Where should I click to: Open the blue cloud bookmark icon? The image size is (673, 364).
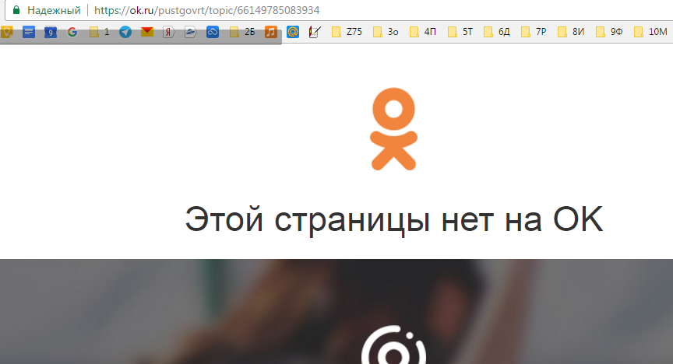click(x=213, y=32)
